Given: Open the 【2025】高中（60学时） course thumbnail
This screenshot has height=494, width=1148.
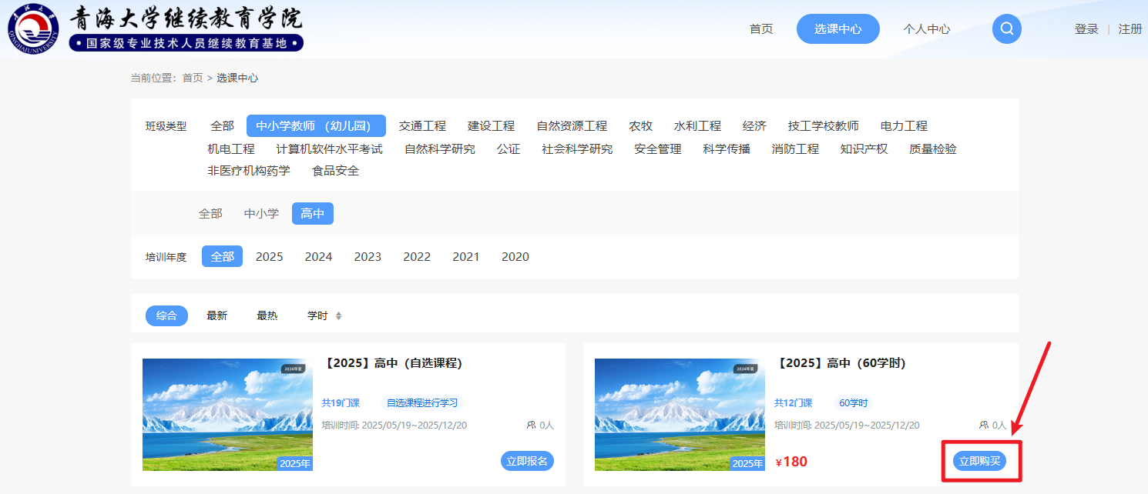Looking at the screenshot, I should point(680,415).
